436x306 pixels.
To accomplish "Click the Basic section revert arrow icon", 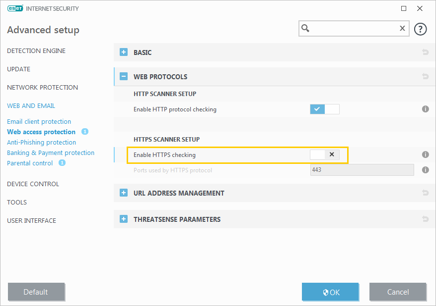I will point(425,52).
